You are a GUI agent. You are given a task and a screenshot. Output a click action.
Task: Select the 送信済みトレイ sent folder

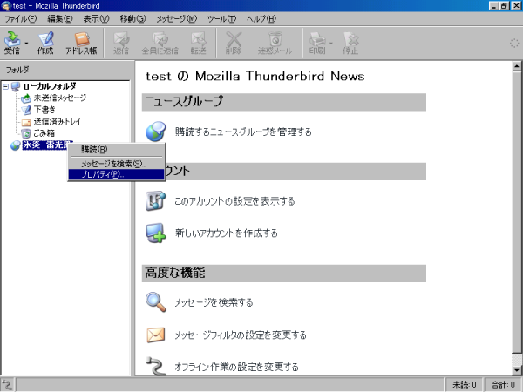pos(57,121)
